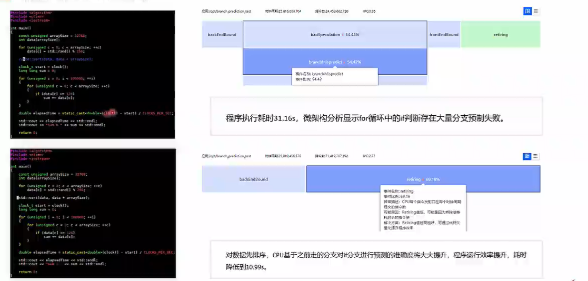Viewport: 588px width, 281px height.
Task: Select list view icon in top analysis panel
Action: click(536, 11)
